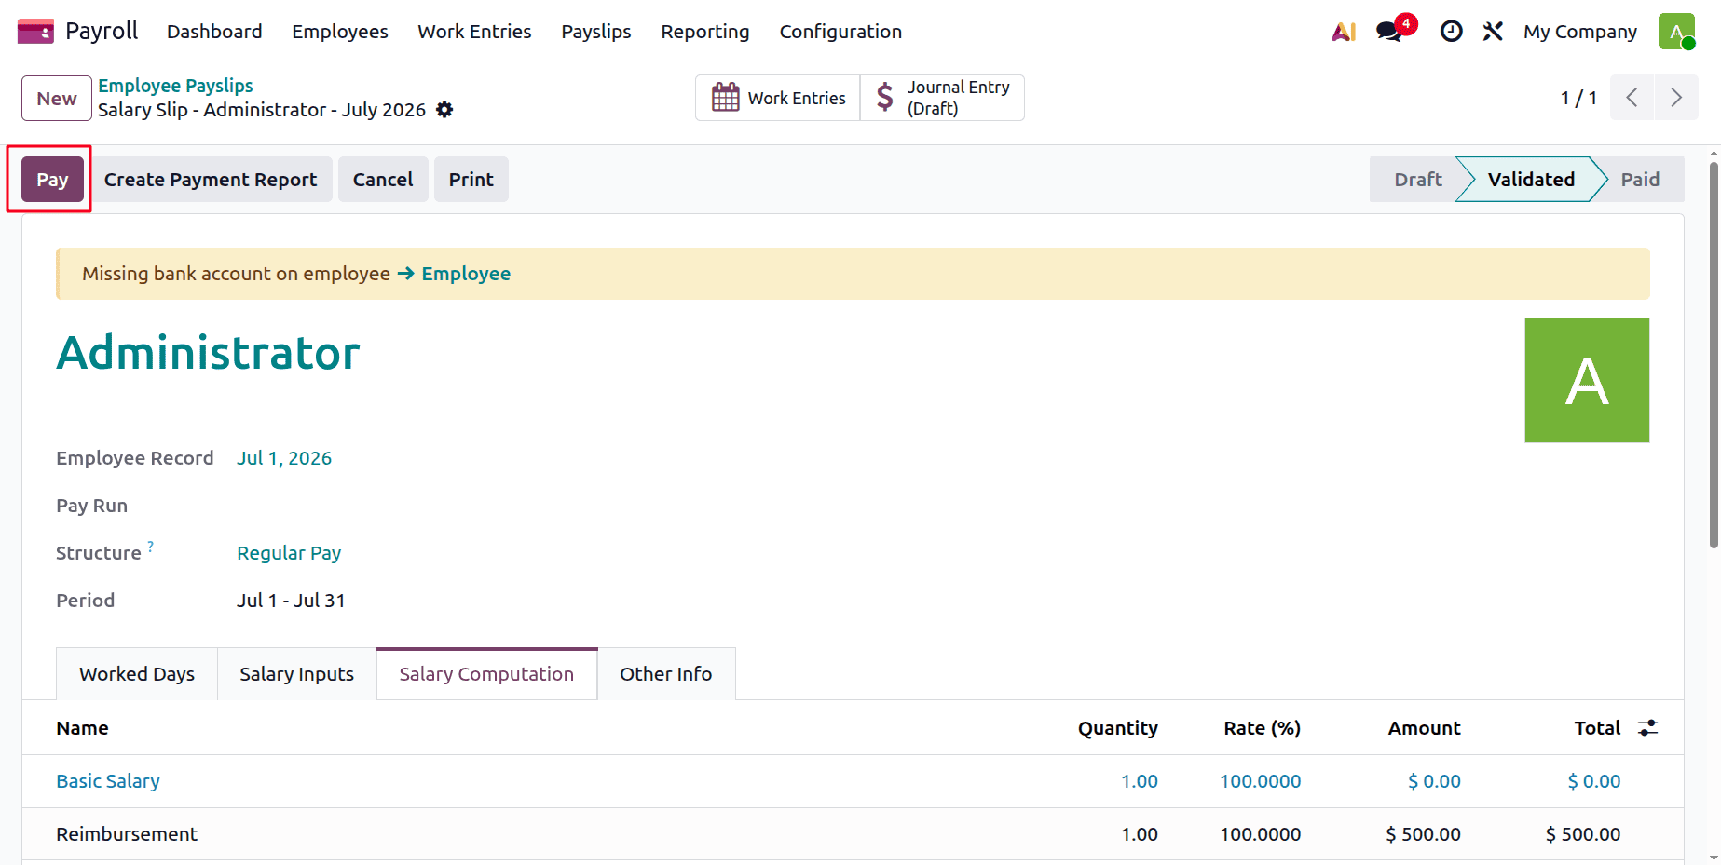Open the messages conversation icon
Image resolution: width=1721 pixels, height=865 pixels.
click(1389, 32)
